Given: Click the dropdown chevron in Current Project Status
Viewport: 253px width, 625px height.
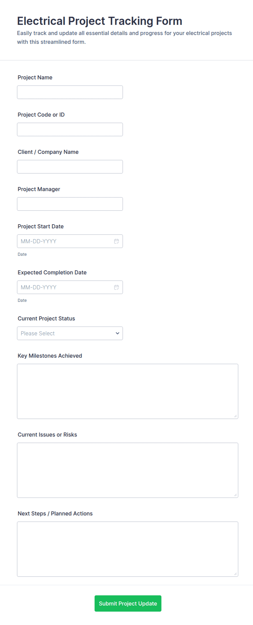Looking at the screenshot, I should click(x=118, y=333).
